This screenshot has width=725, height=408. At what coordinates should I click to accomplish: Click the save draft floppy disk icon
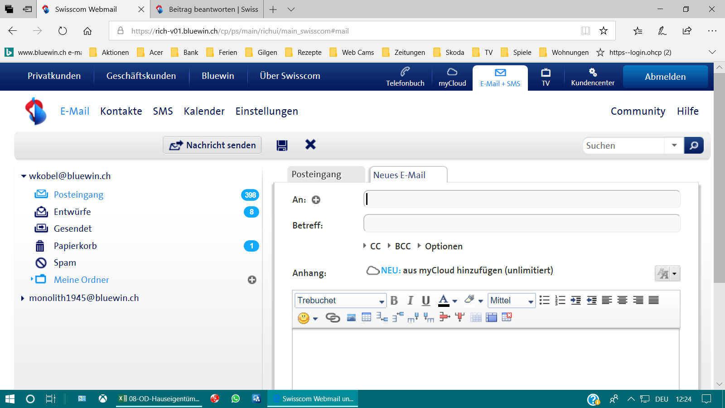[282, 145]
